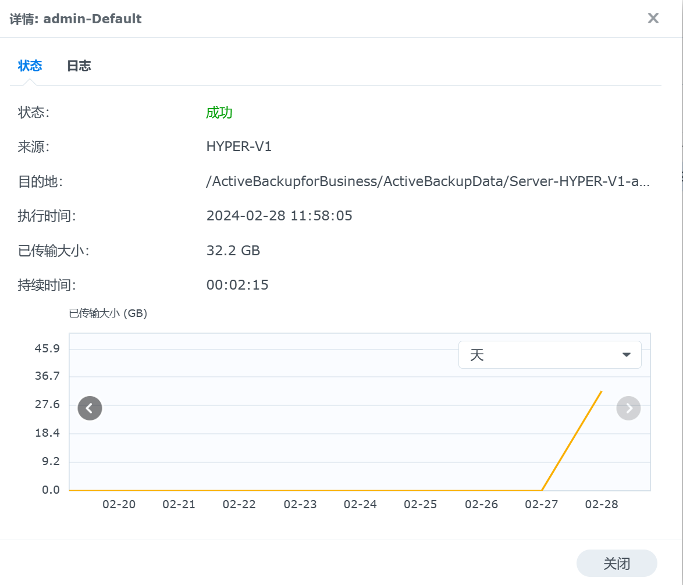This screenshot has height=585, width=683.
Task: Click the 关闭 button
Action: pos(616,563)
